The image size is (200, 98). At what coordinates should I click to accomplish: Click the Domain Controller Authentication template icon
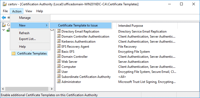tap(59, 37)
